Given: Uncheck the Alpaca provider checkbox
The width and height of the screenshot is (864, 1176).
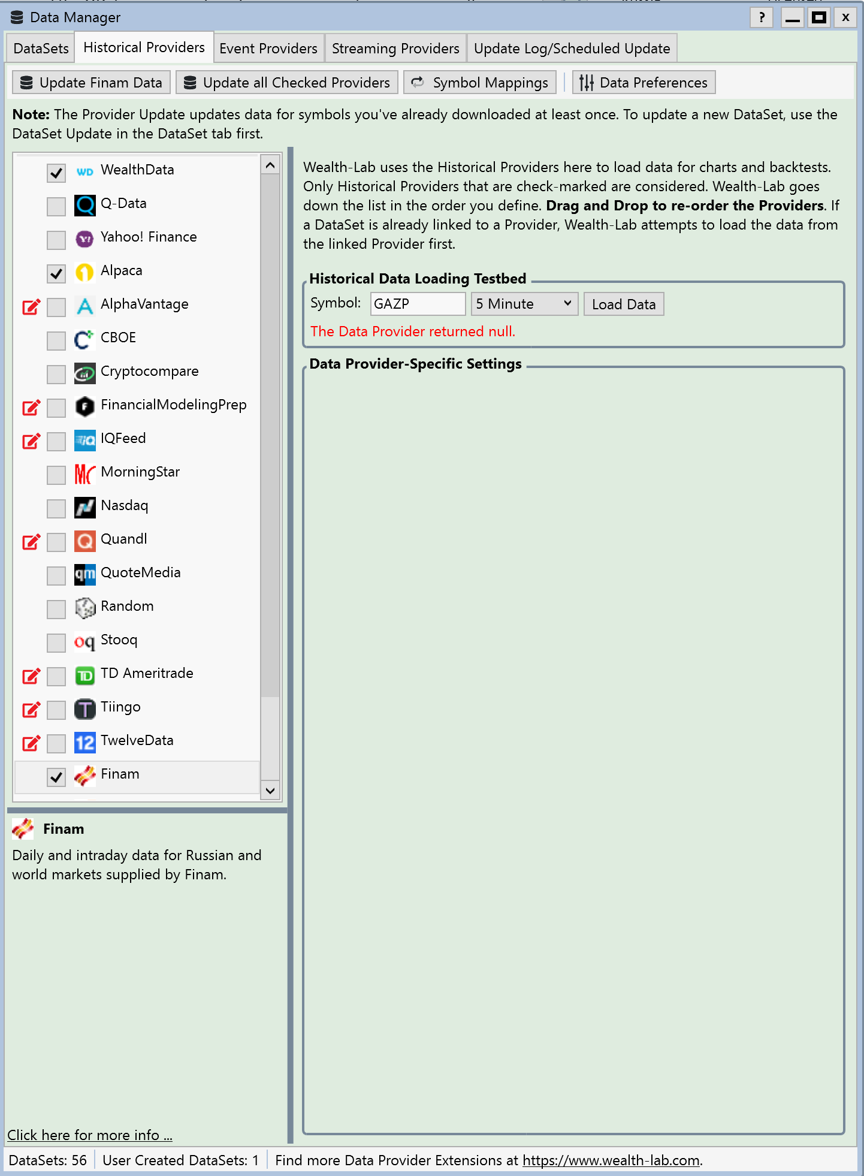Looking at the screenshot, I should click(x=56, y=273).
